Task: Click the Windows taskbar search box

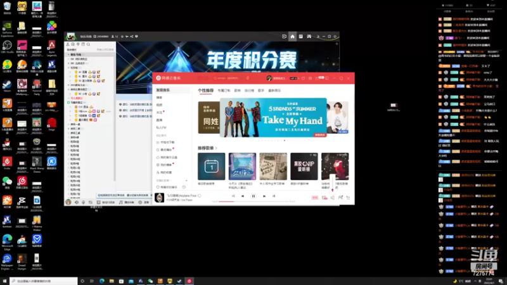Action: (44, 281)
